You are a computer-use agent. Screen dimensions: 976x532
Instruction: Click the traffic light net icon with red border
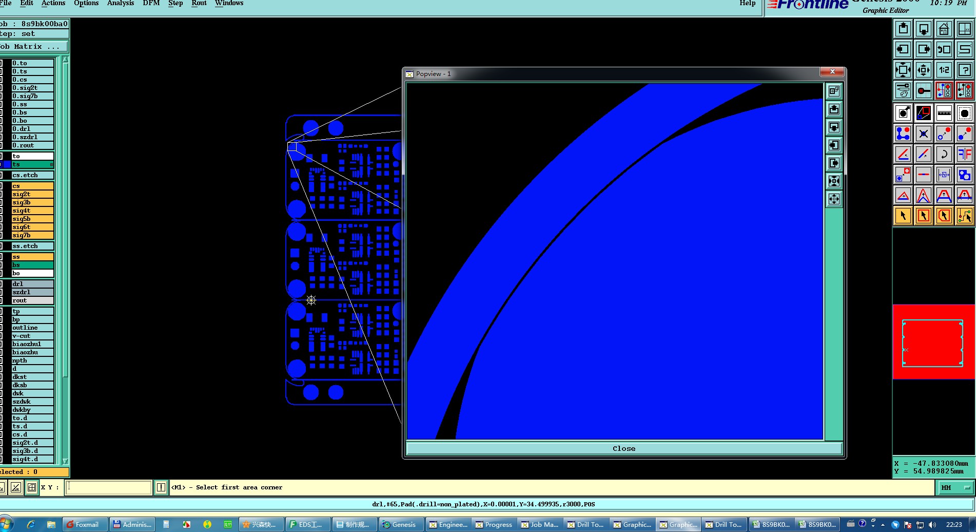click(944, 90)
